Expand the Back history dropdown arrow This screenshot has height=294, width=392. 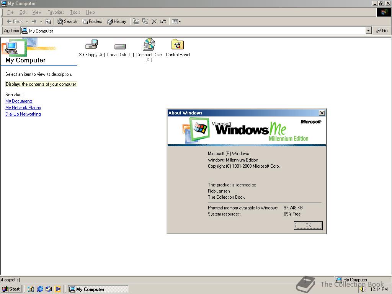pos(27,21)
